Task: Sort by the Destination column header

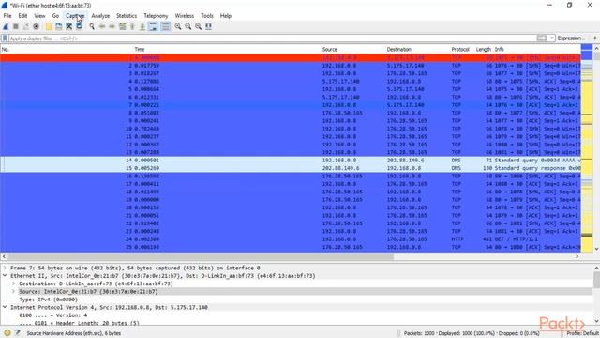Action: (417, 49)
